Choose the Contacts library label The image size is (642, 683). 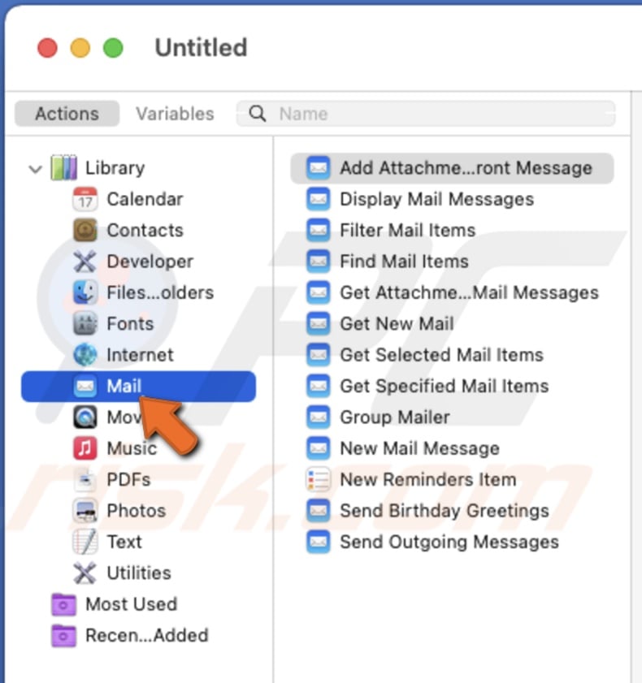click(x=145, y=230)
